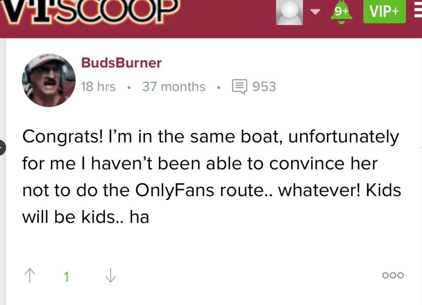The image size is (422, 305).
Task: Downvote the BudsBurner post
Action: pyautogui.click(x=110, y=275)
